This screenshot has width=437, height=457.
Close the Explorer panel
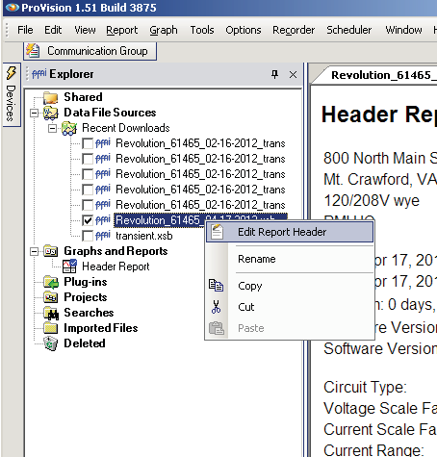[293, 75]
